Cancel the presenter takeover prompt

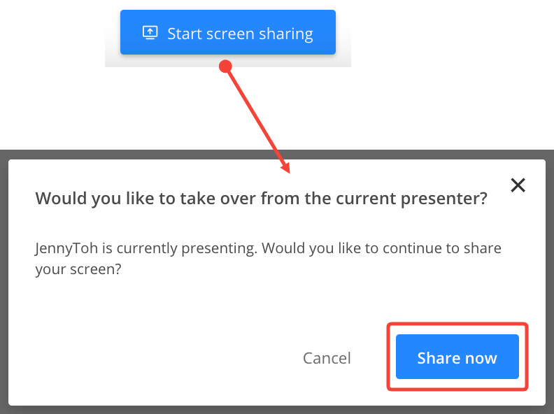327,358
